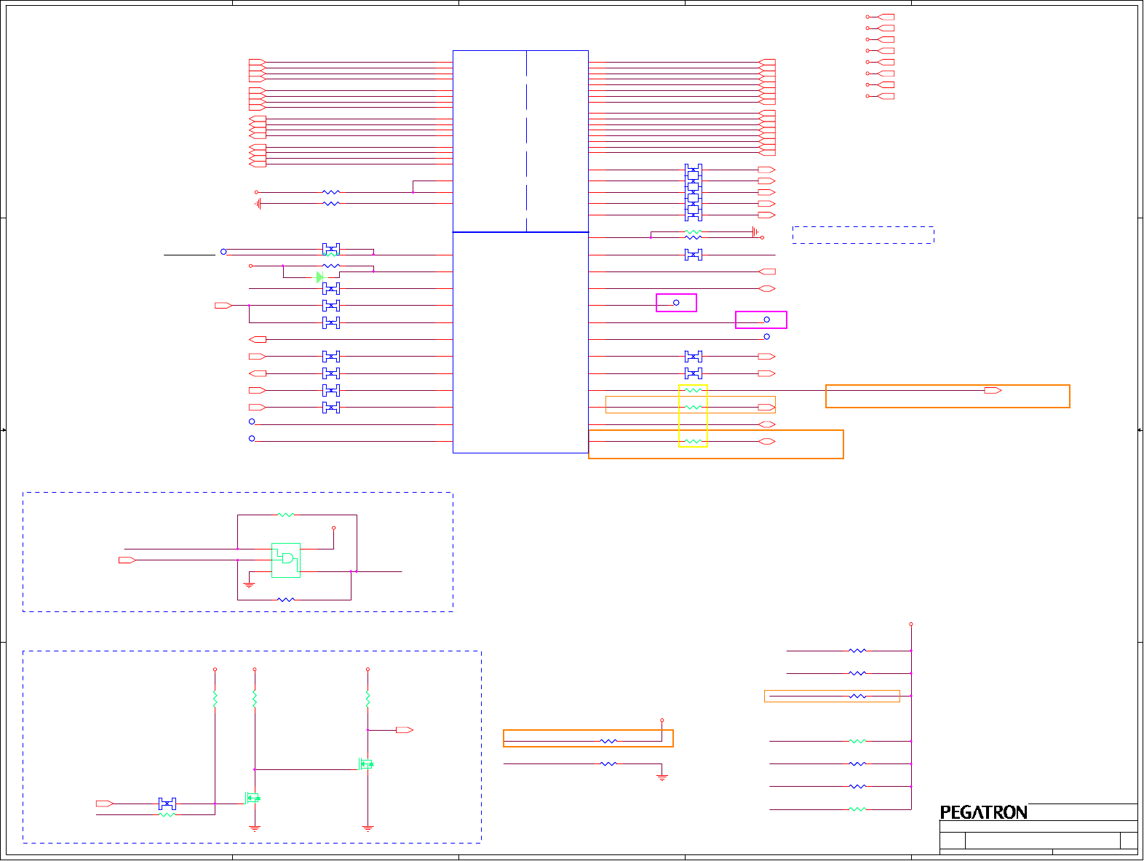Pick the blue resistor tied to bottom-center ground
Screen dimensions: 1144x861
[x=608, y=764]
